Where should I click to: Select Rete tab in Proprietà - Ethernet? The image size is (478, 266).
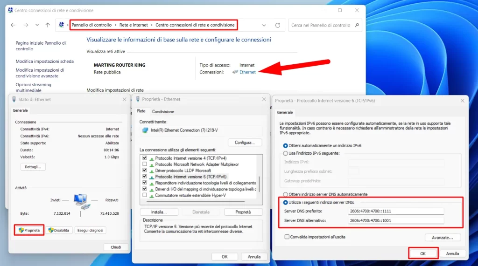[141, 111]
